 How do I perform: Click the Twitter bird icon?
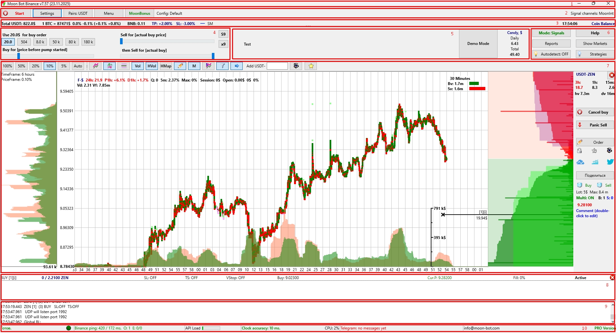(610, 162)
